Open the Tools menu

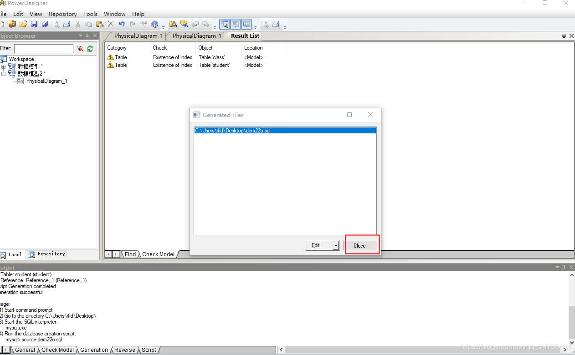tap(90, 14)
